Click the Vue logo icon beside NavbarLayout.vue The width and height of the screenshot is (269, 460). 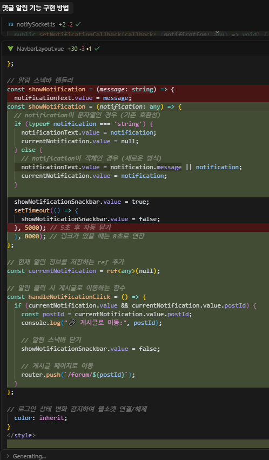click(x=11, y=49)
